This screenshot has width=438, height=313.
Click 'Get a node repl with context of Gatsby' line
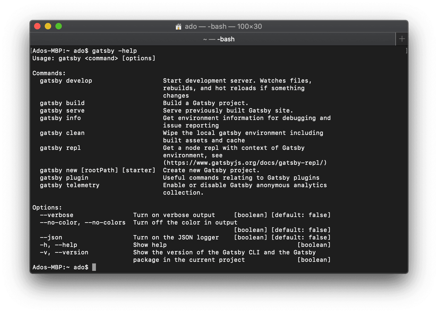coord(234,148)
